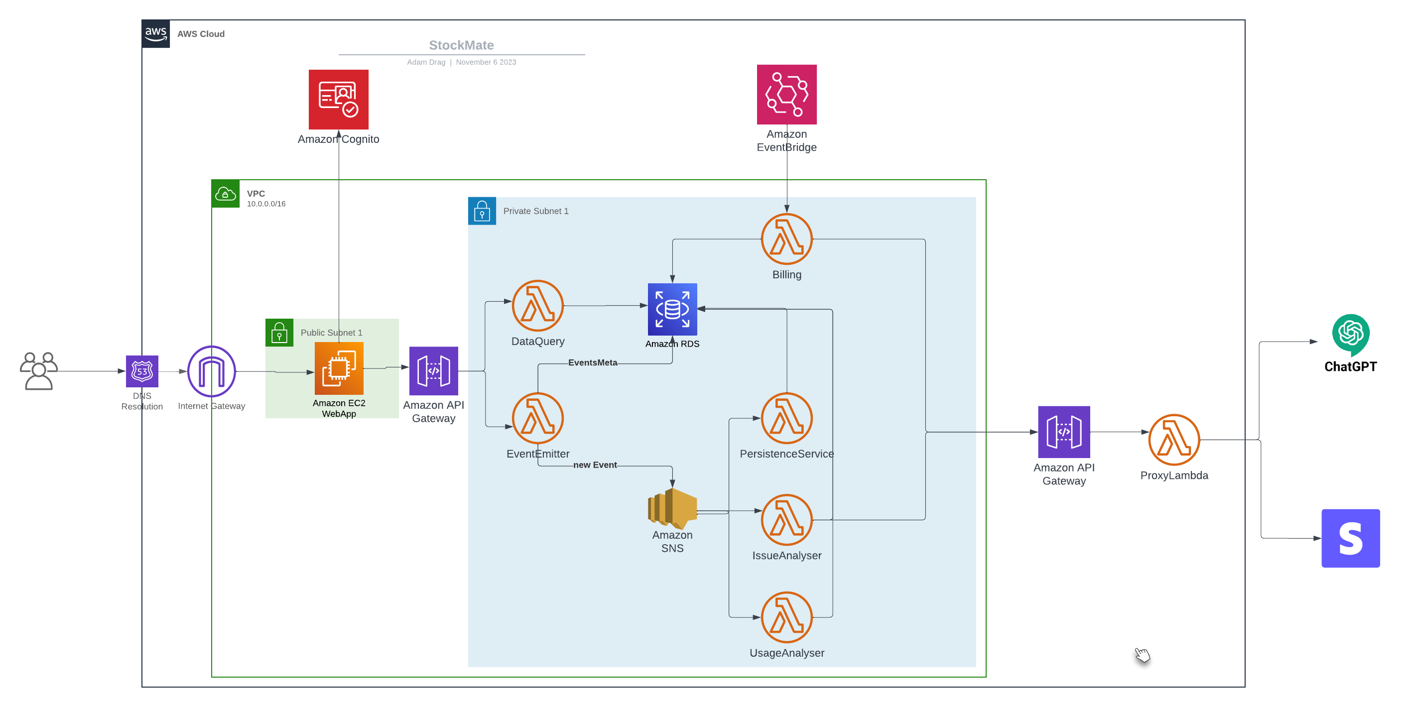Click the ChatGPT logo
Viewport: 1404px width, 707px height.
[x=1351, y=335]
